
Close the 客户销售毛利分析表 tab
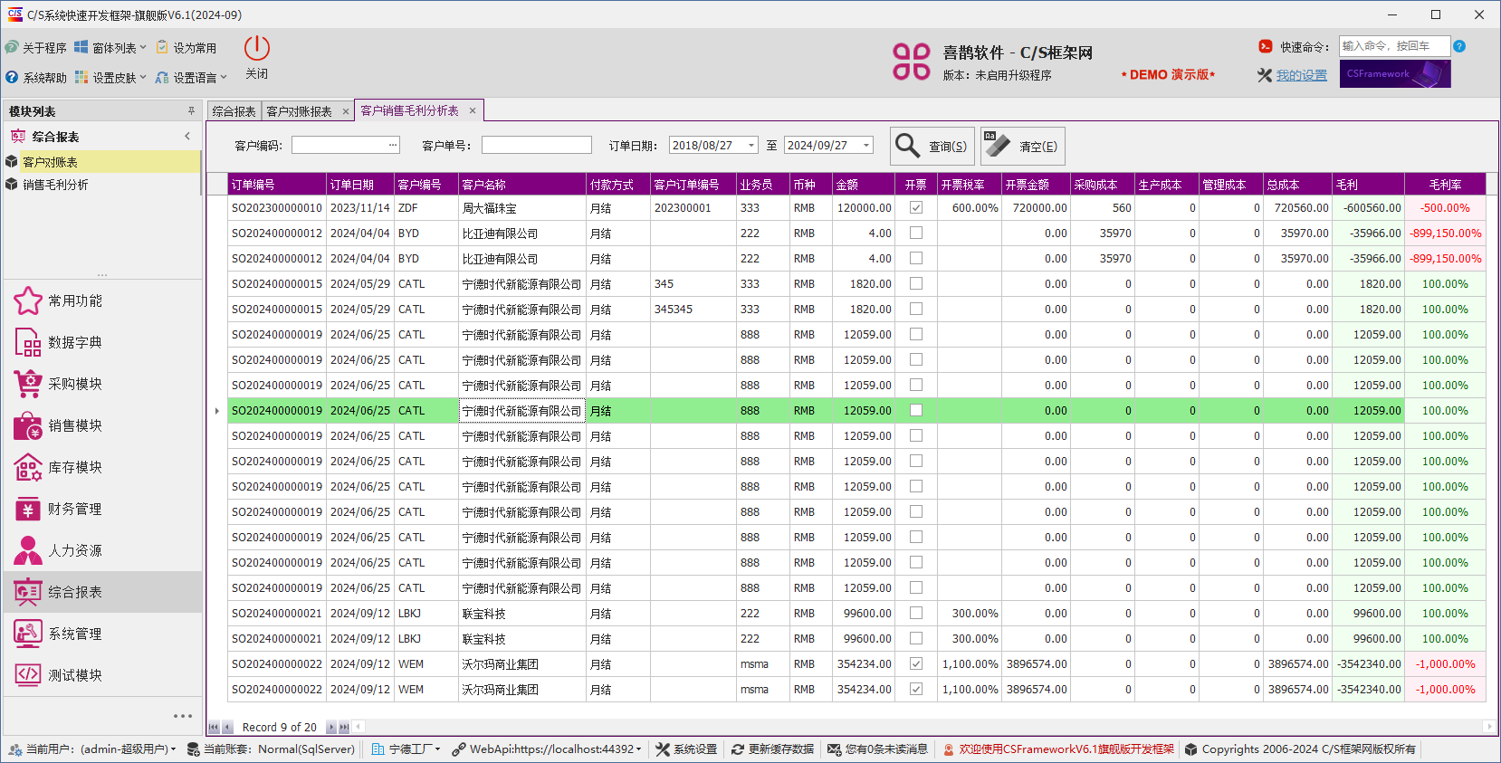tap(473, 110)
